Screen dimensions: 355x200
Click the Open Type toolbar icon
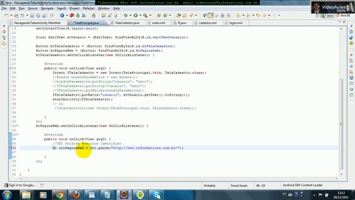(179, 16)
